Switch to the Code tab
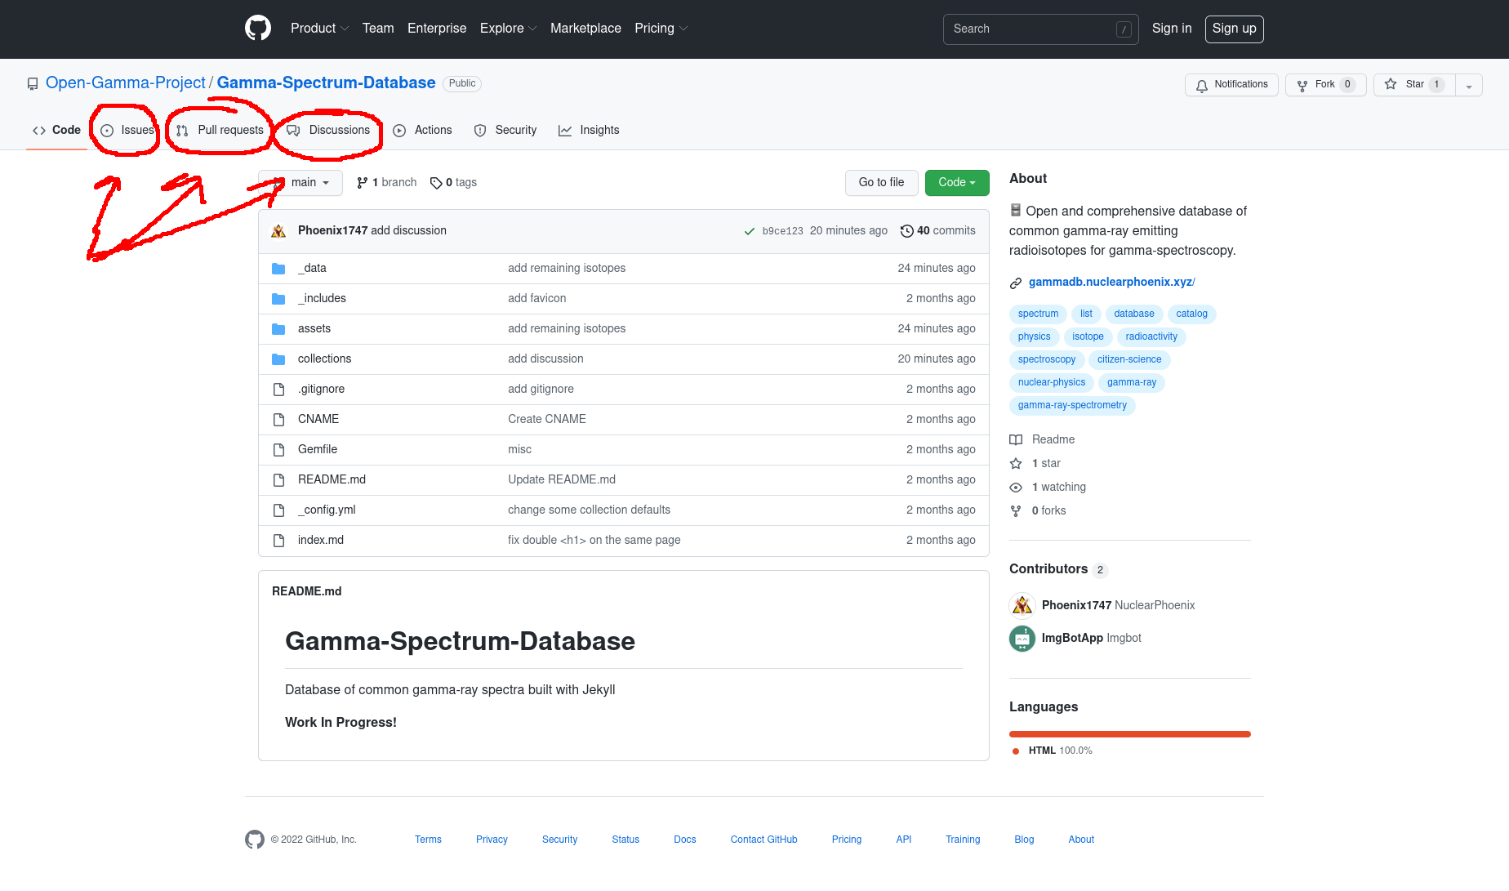Viewport: 1509px width, 891px height. (56, 131)
